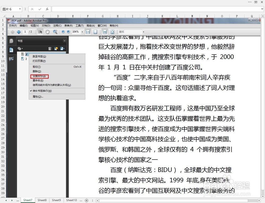This screenshot has height=203, width=265.
Task: Toggle the Scrolling Pages mode button
Action: tap(105, 32)
